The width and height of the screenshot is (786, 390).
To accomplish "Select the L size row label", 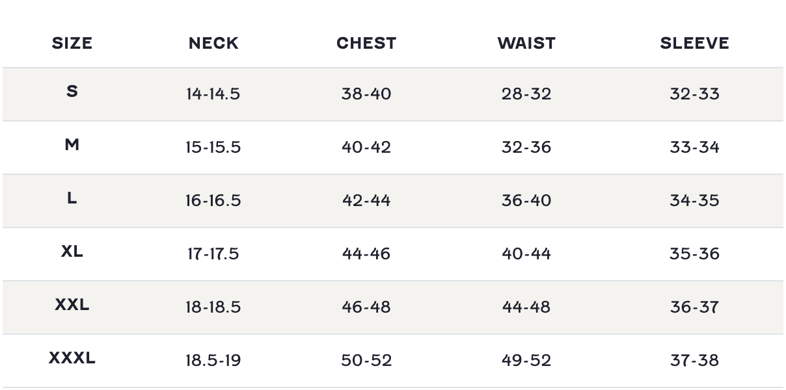I will click(x=72, y=198).
